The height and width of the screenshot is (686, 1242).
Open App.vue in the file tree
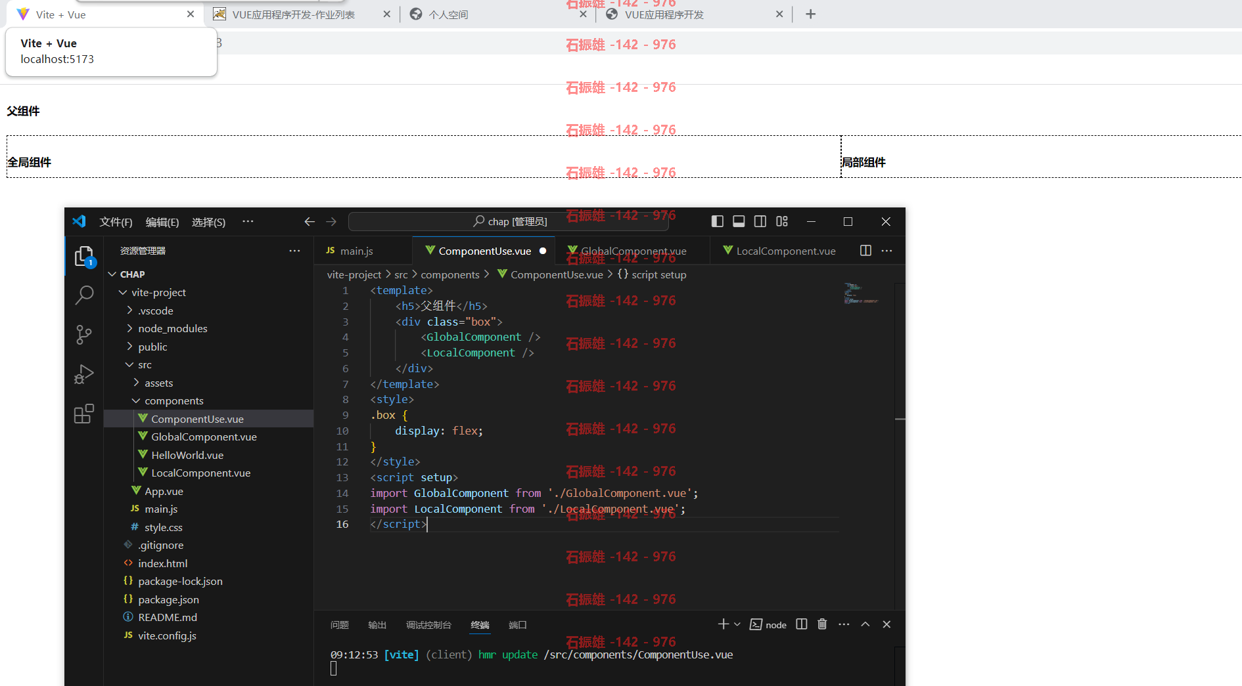click(208, 491)
